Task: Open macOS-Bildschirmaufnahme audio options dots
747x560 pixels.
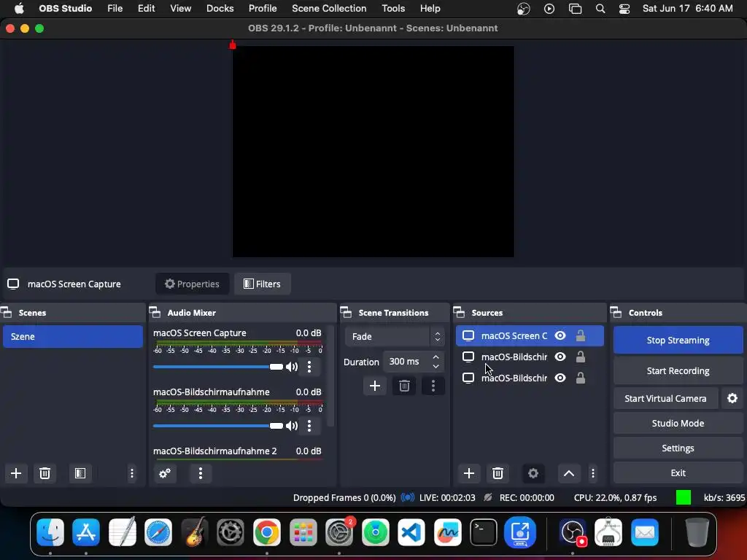Action: click(x=309, y=426)
